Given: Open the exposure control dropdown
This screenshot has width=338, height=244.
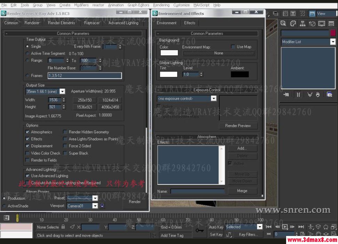Looking at the screenshot, I should click(x=214, y=98).
